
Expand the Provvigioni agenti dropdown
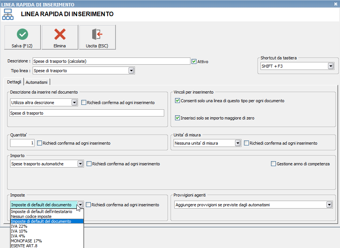click(329, 204)
